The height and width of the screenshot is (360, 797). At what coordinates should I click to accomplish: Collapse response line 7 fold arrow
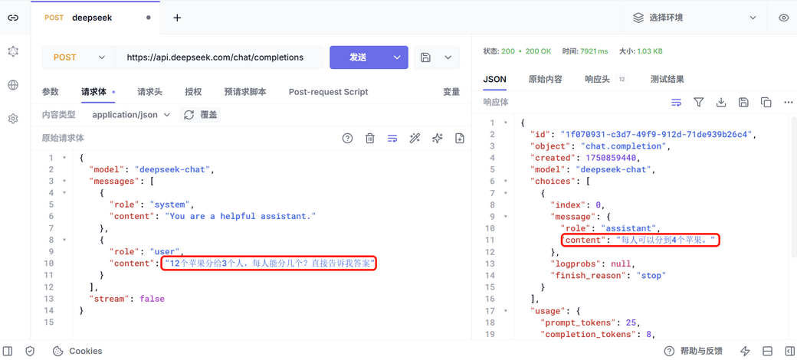click(505, 193)
